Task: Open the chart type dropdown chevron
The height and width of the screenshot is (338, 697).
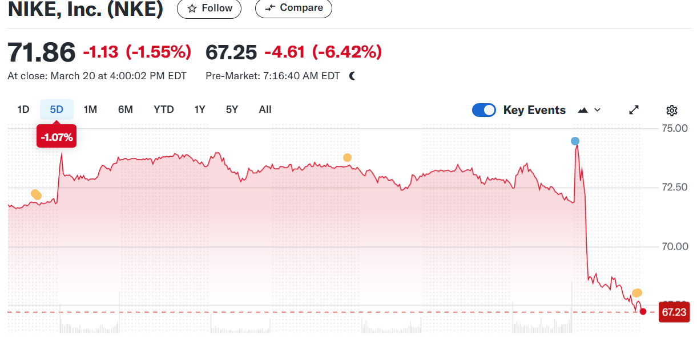Action: [598, 110]
